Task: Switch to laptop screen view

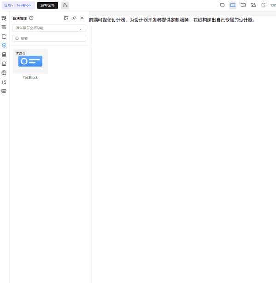Action: 233,5
